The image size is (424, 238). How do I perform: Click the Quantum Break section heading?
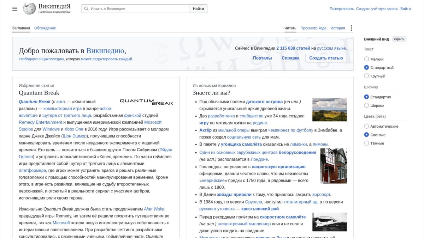tap(39, 93)
